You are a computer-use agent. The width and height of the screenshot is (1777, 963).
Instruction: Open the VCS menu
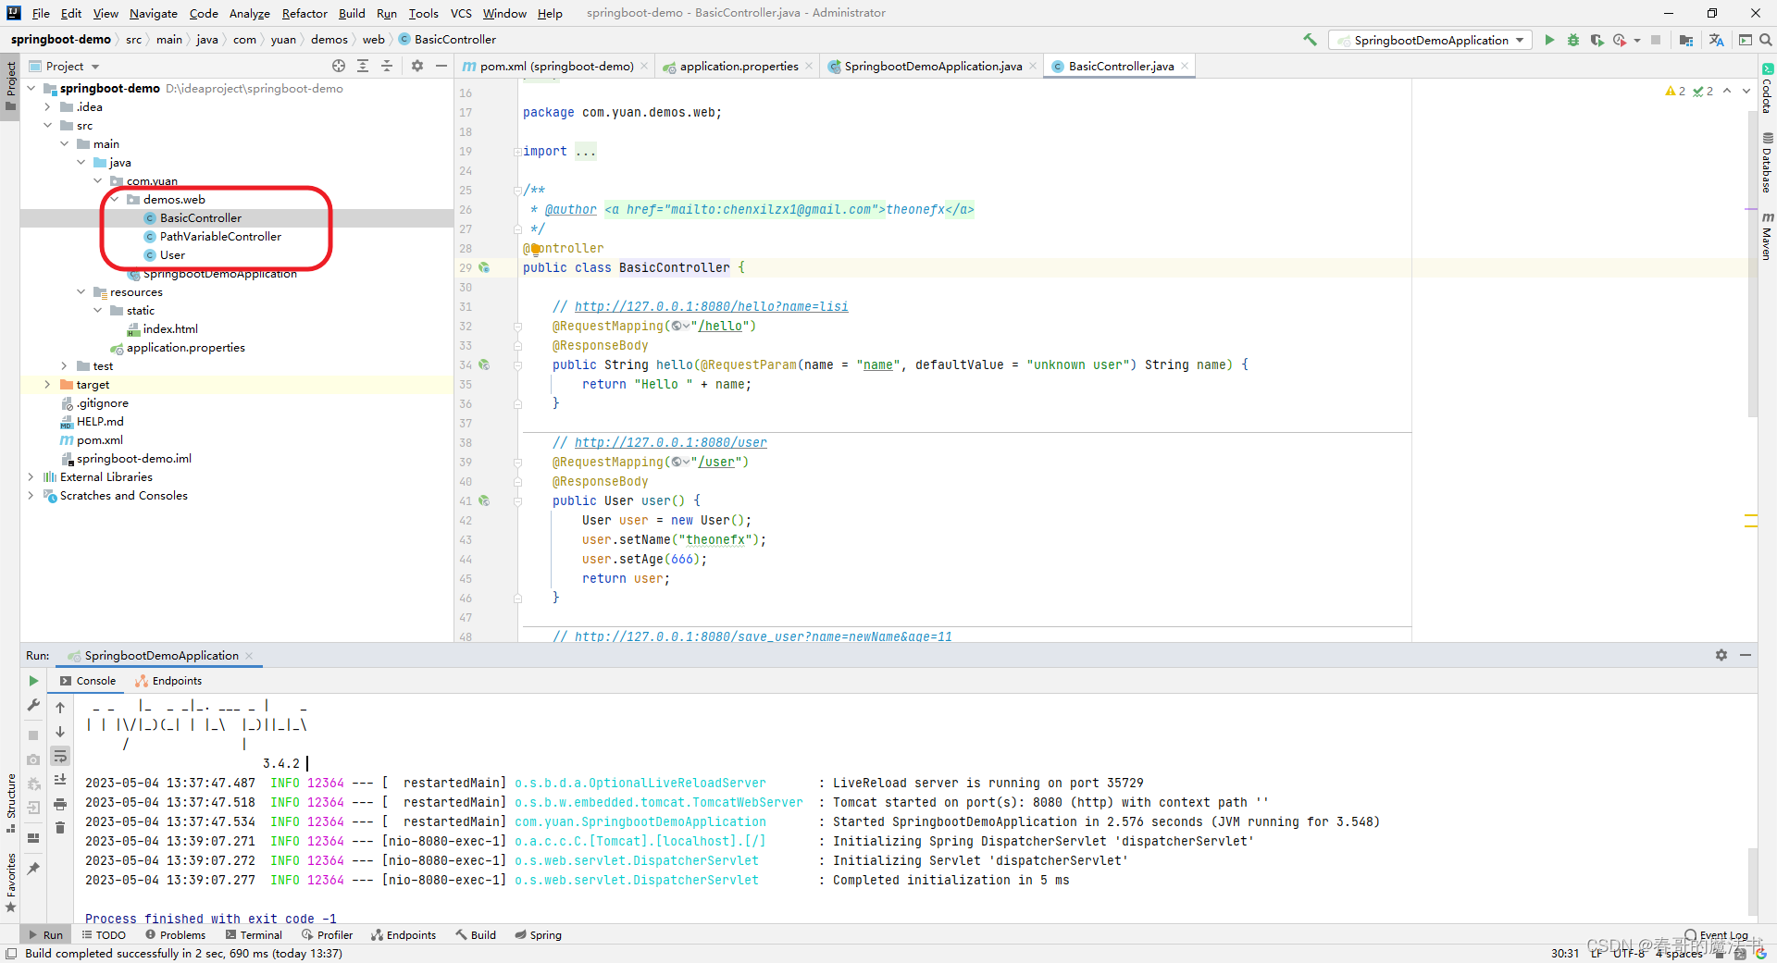pos(461,13)
